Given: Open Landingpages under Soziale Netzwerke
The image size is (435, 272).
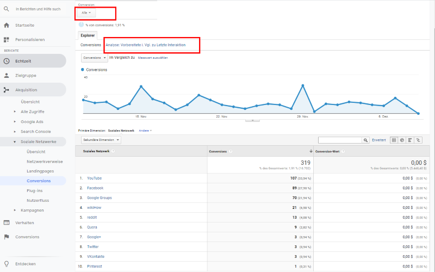Looking at the screenshot, I should [40, 171].
